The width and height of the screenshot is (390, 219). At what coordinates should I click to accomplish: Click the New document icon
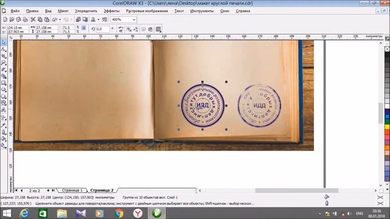[x=5, y=19]
